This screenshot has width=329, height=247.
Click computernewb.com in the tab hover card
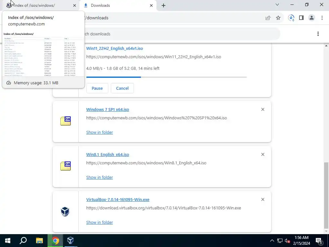pos(26,24)
